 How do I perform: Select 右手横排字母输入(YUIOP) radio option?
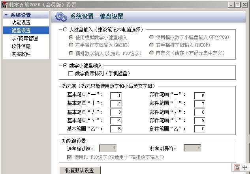click(151, 45)
